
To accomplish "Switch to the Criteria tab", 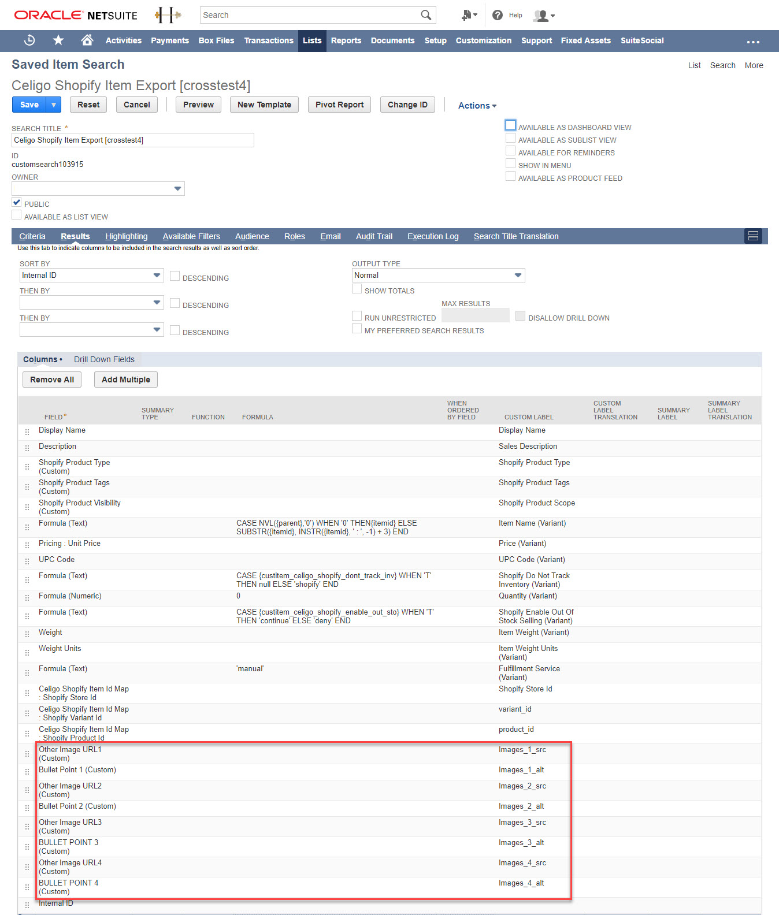I will point(32,236).
